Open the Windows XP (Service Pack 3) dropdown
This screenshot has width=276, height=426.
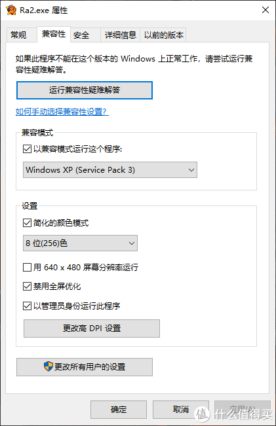pos(110,169)
